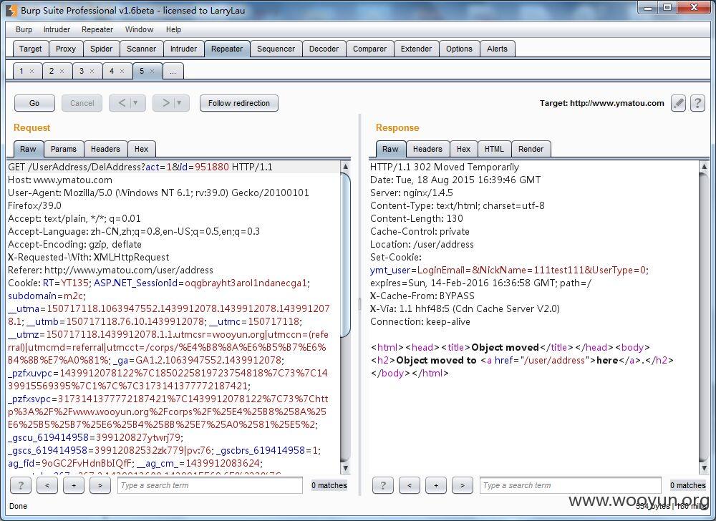The width and height of the screenshot is (716, 521).
Task: Show response Render tab
Action: point(531,149)
